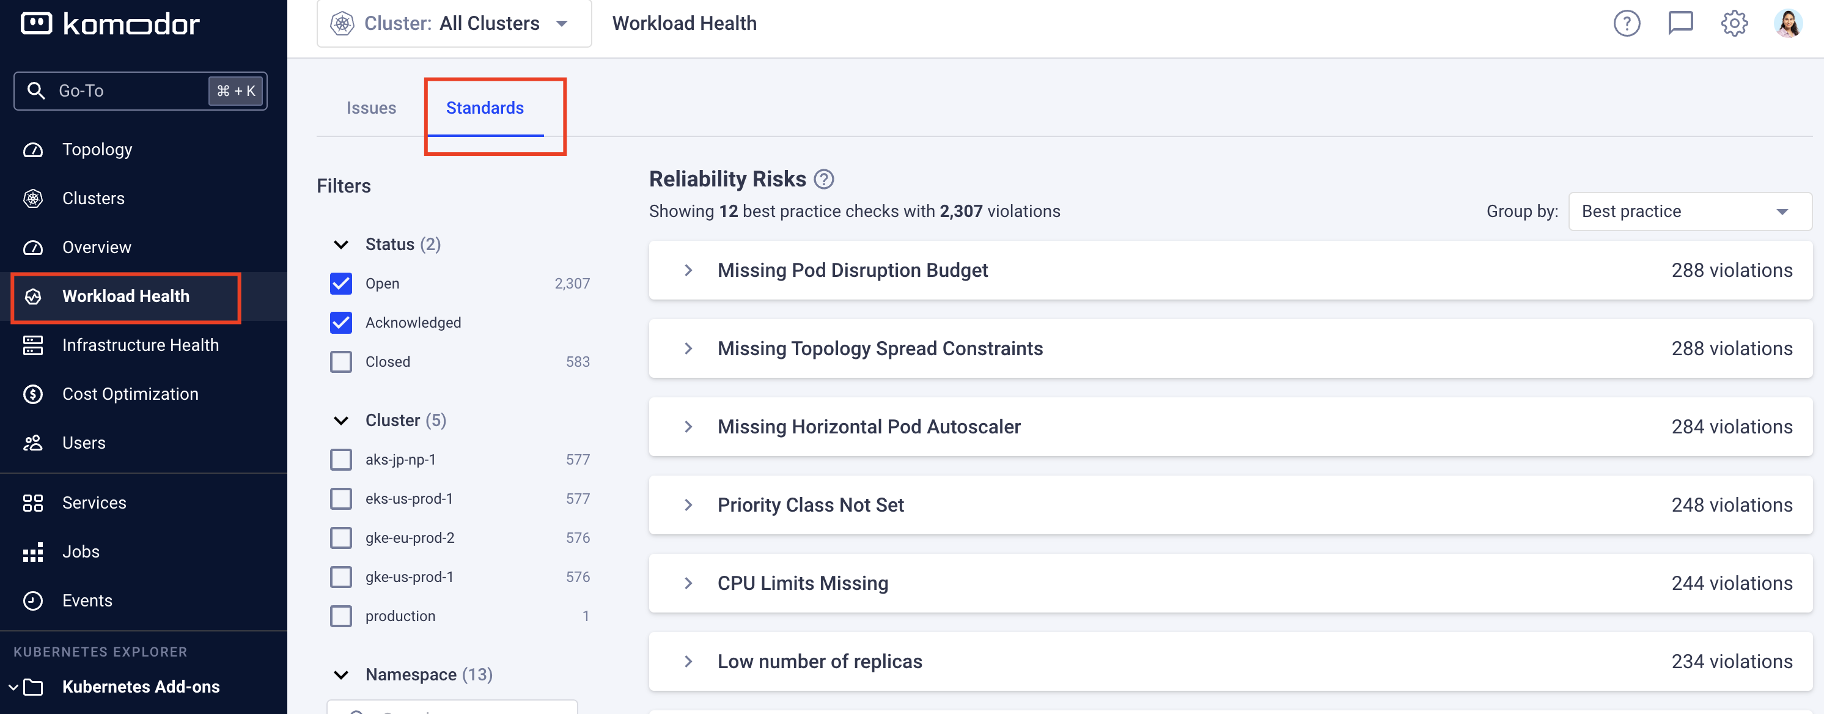The height and width of the screenshot is (714, 1824).
Task: Click the Reliability Risks info icon
Action: tap(823, 179)
